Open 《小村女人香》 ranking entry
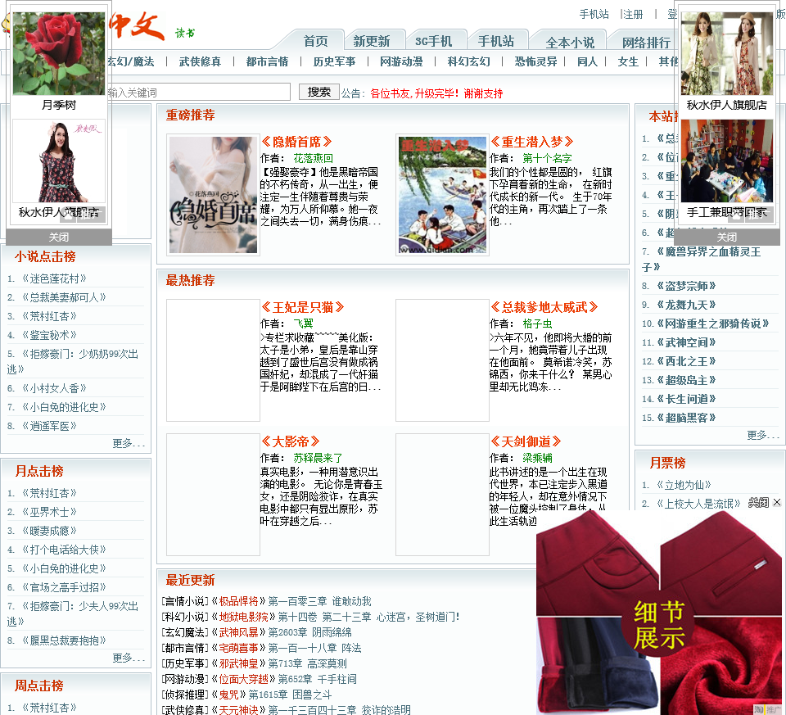This screenshot has height=715, width=786. click(54, 388)
